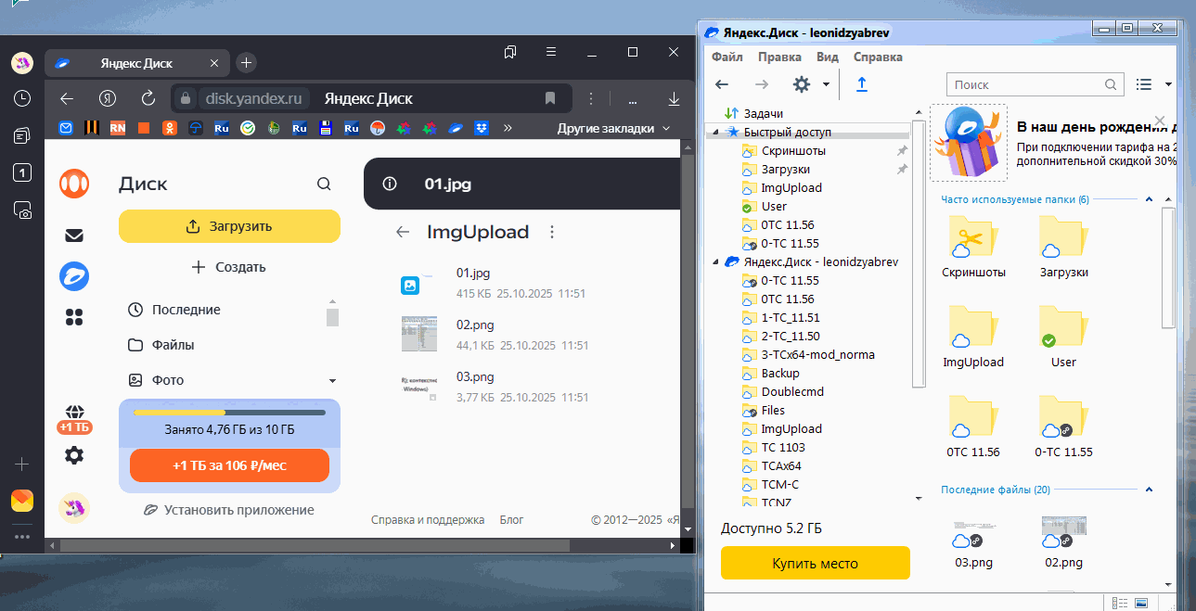The image size is (1196, 611).
Task: Reload the page with the browser refresh icon
Action: point(148,98)
